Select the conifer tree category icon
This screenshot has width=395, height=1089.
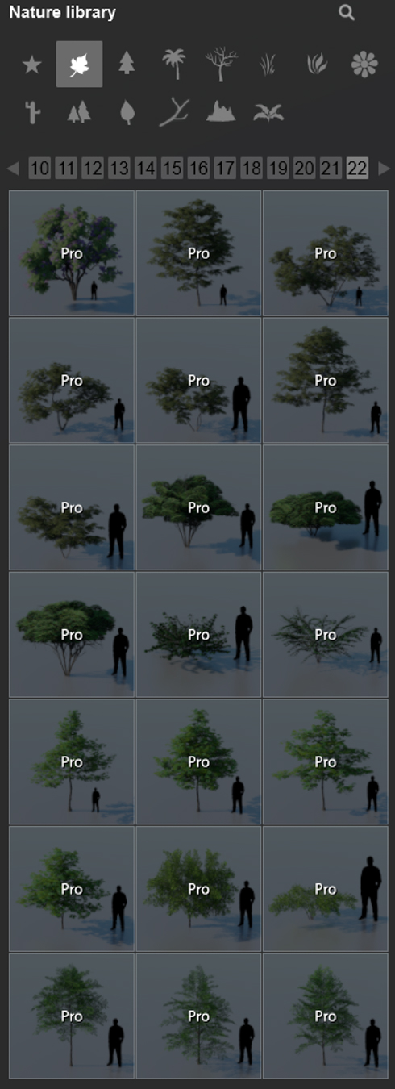click(x=127, y=63)
